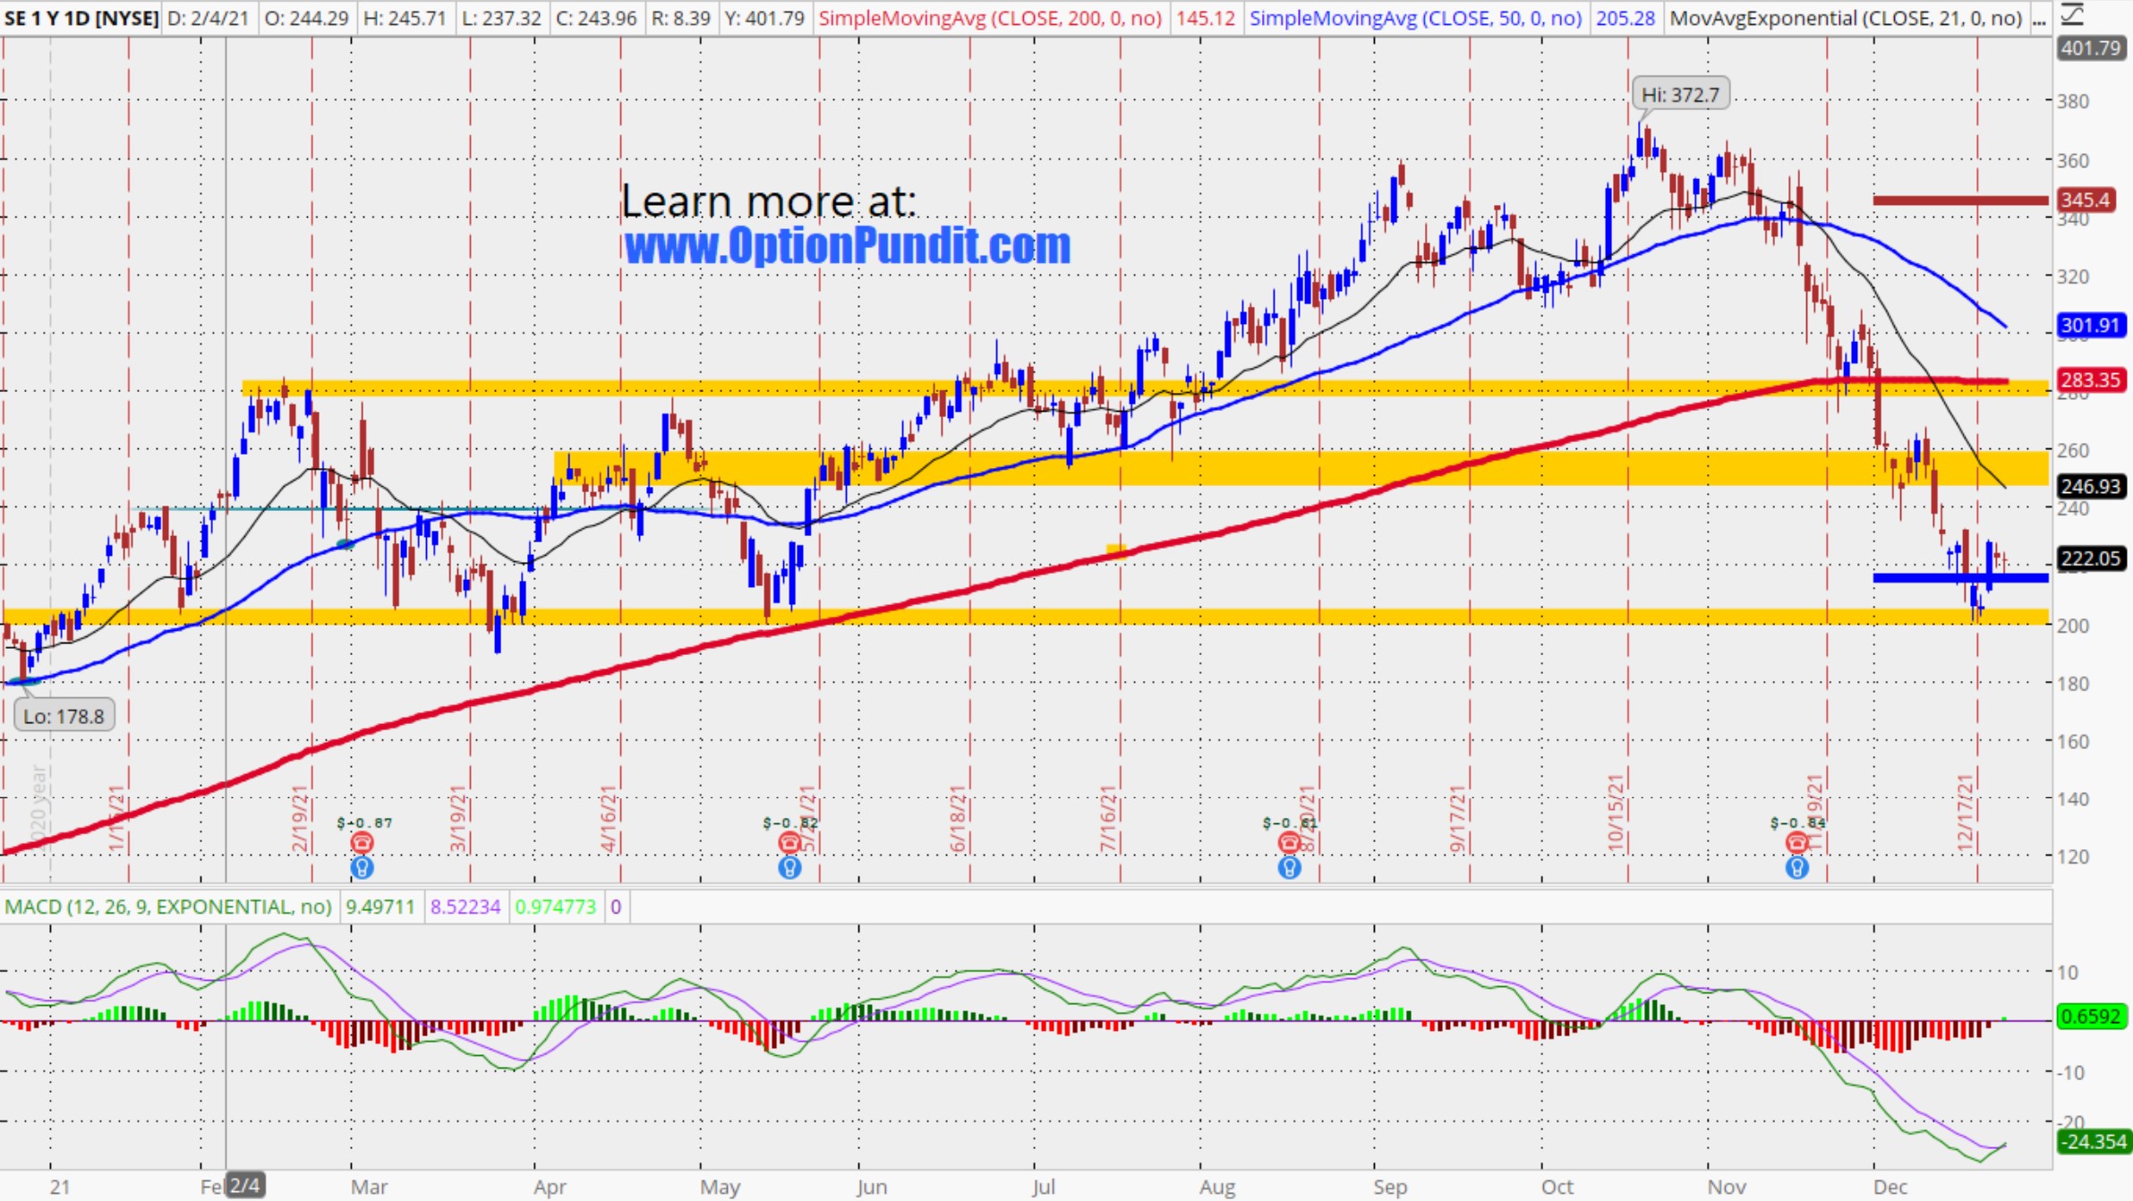Click the red phone icon in early November
Screen dimensions: 2133x1201
[x=1796, y=842]
